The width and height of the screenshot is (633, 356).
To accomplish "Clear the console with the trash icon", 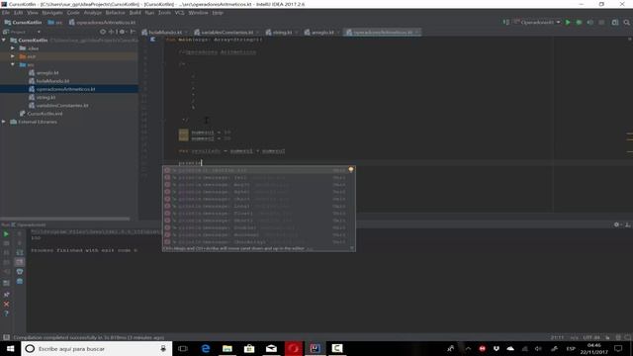I will point(20,281).
